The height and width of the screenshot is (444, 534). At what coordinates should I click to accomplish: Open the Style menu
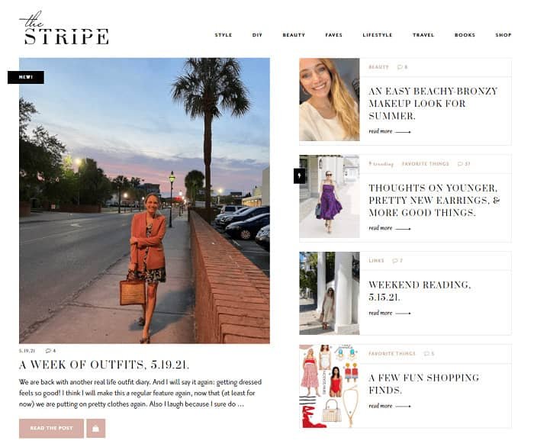[223, 35]
